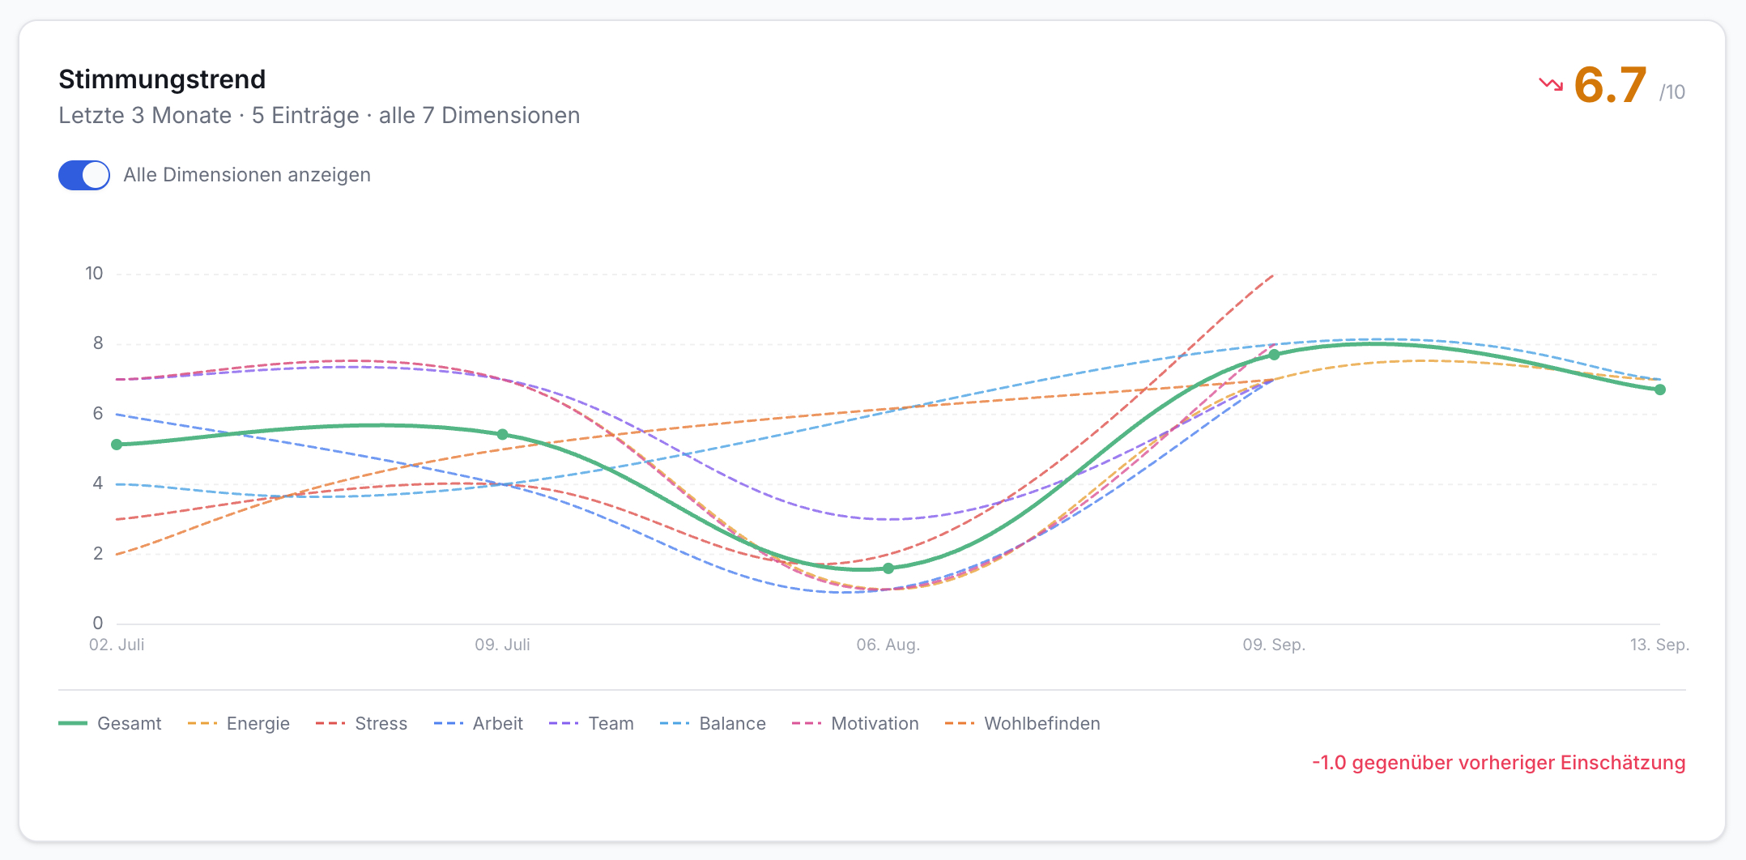Screen dimensions: 1746x860
Task: Click the Motivation legend entry
Action: [x=855, y=723]
